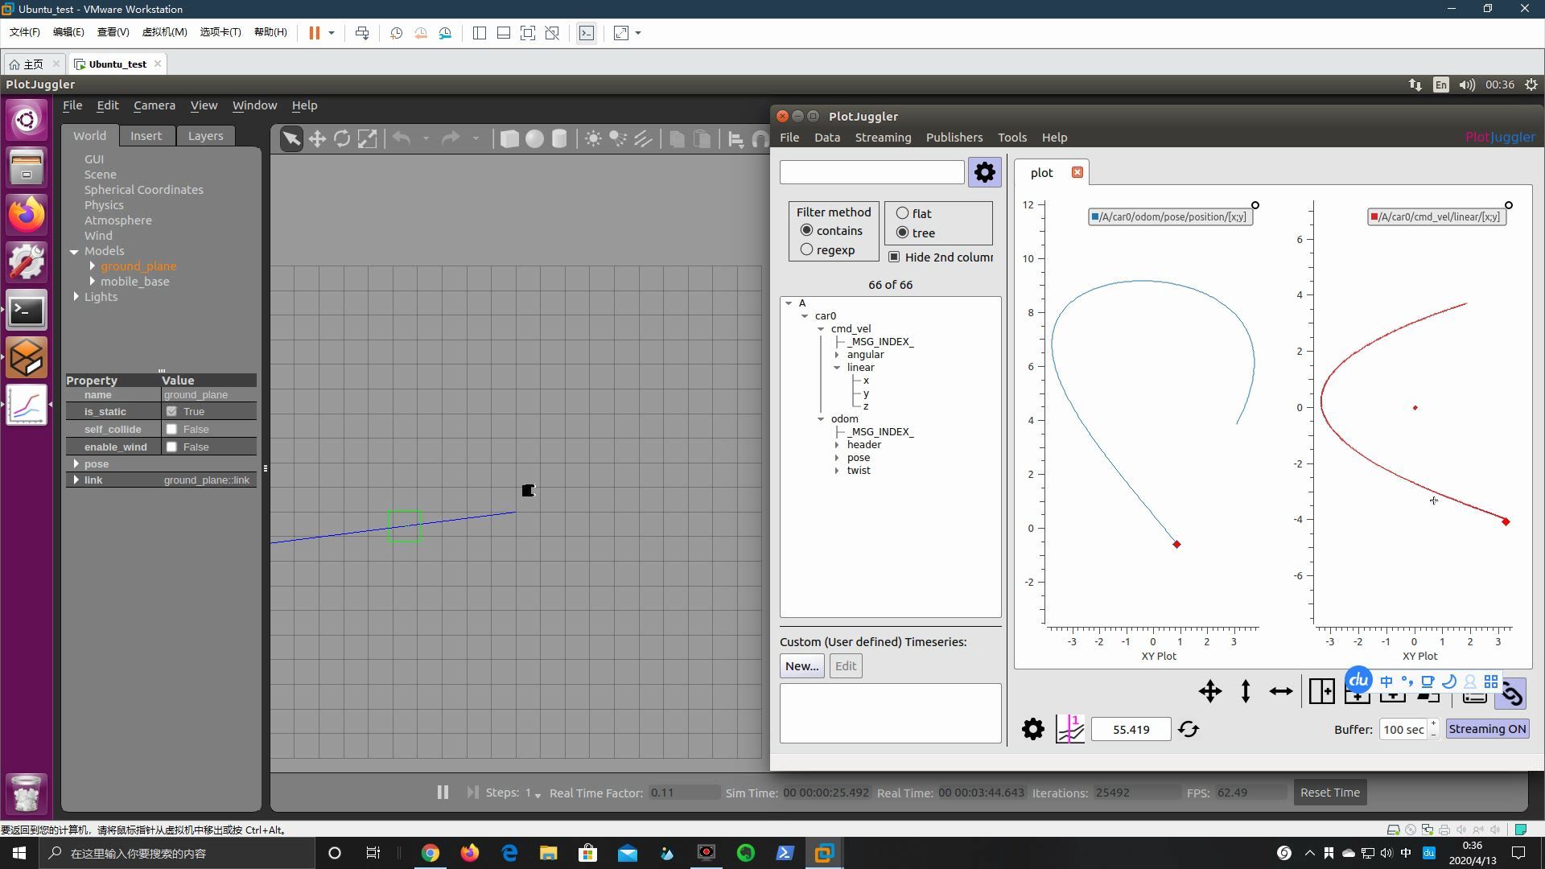This screenshot has width=1545, height=869.
Task: Insert a sphere shape
Action: (x=534, y=138)
